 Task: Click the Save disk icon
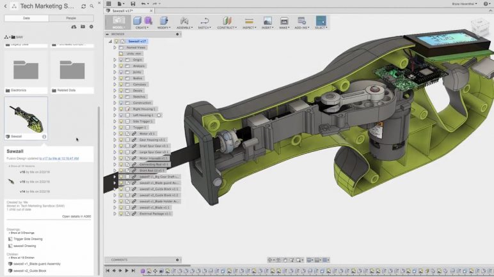(133, 3)
